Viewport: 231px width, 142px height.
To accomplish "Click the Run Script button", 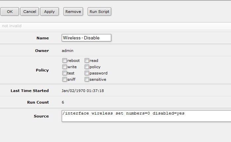I will [x=100, y=12].
